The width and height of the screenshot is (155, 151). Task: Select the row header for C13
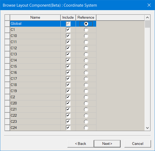point(7,54)
